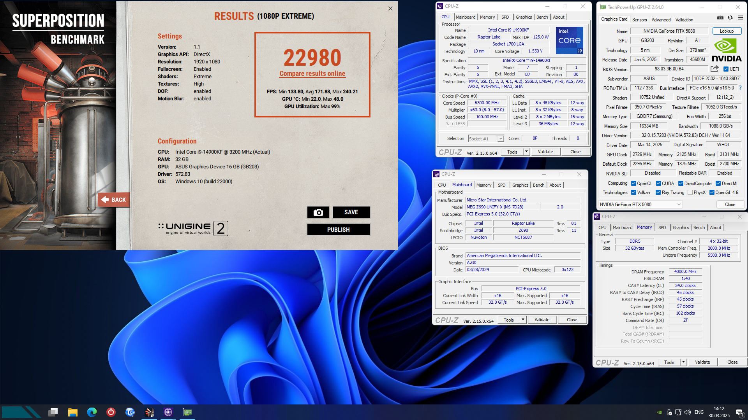The width and height of the screenshot is (748, 420).
Task: Click Tools button in Memory CPU-Z window
Action: [x=669, y=362]
